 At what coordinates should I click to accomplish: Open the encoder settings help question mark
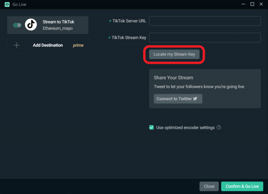tap(219, 128)
